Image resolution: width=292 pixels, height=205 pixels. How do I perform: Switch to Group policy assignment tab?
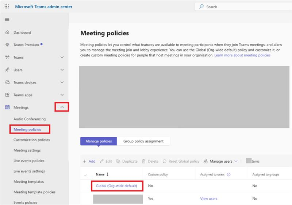click(x=143, y=141)
